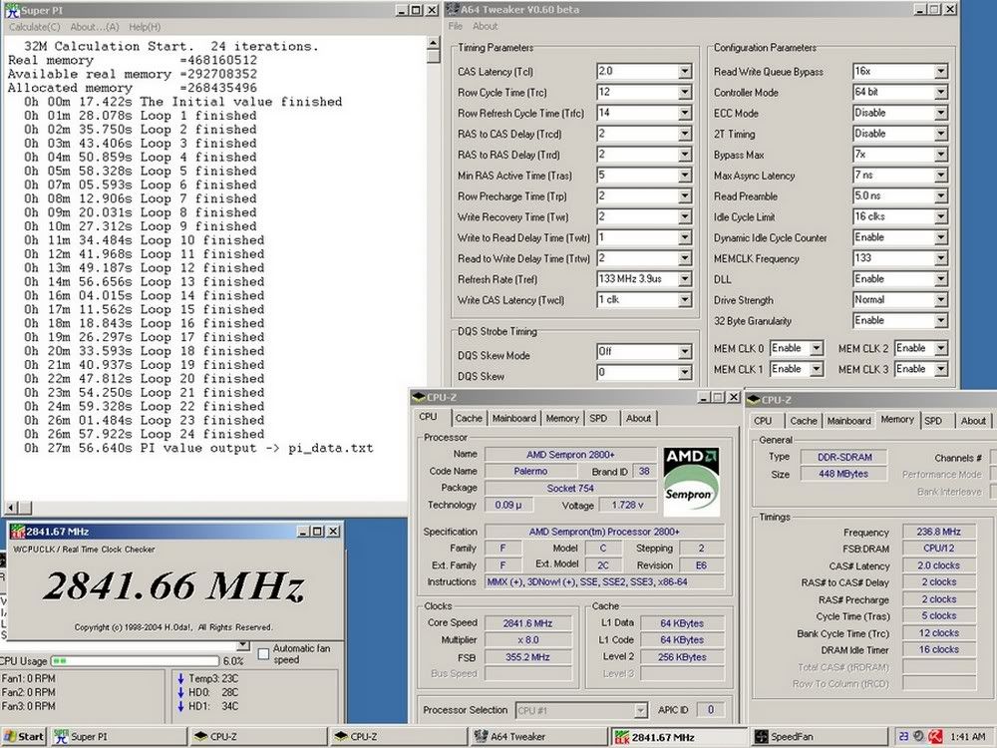The height and width of the screenshot is (748, 997).
Task: Switch to Cache tab in left CPU-Z
Action: click(469, 419)
